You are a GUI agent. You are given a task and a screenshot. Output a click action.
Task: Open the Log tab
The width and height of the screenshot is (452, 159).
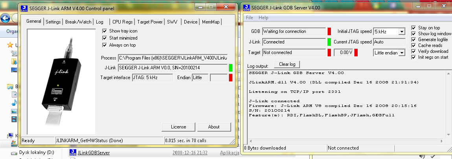(101, 22)
